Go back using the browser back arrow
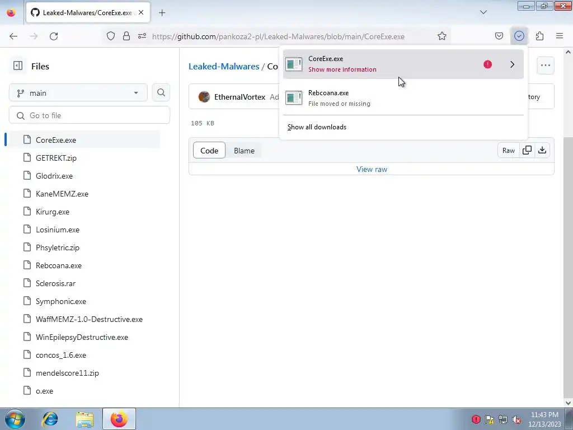The image size is (573, 430). pos(13,36)
